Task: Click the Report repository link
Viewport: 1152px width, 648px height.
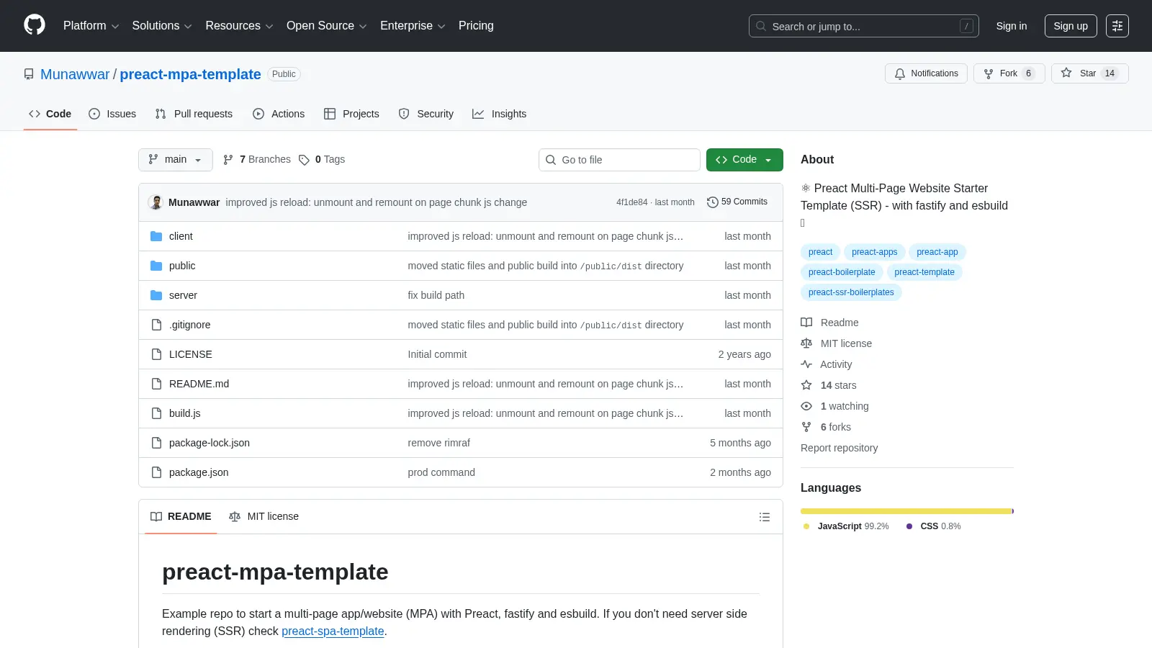Action: point(839,448)
